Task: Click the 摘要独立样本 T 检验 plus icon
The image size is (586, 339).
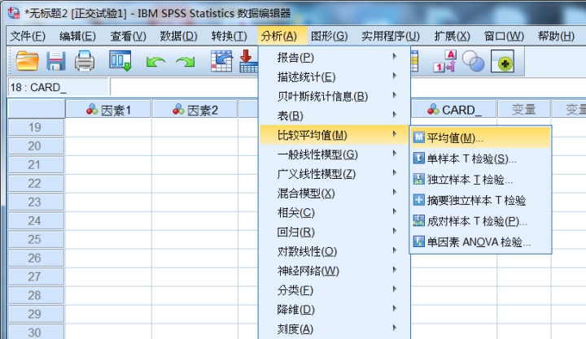Action: click(418, 200)
